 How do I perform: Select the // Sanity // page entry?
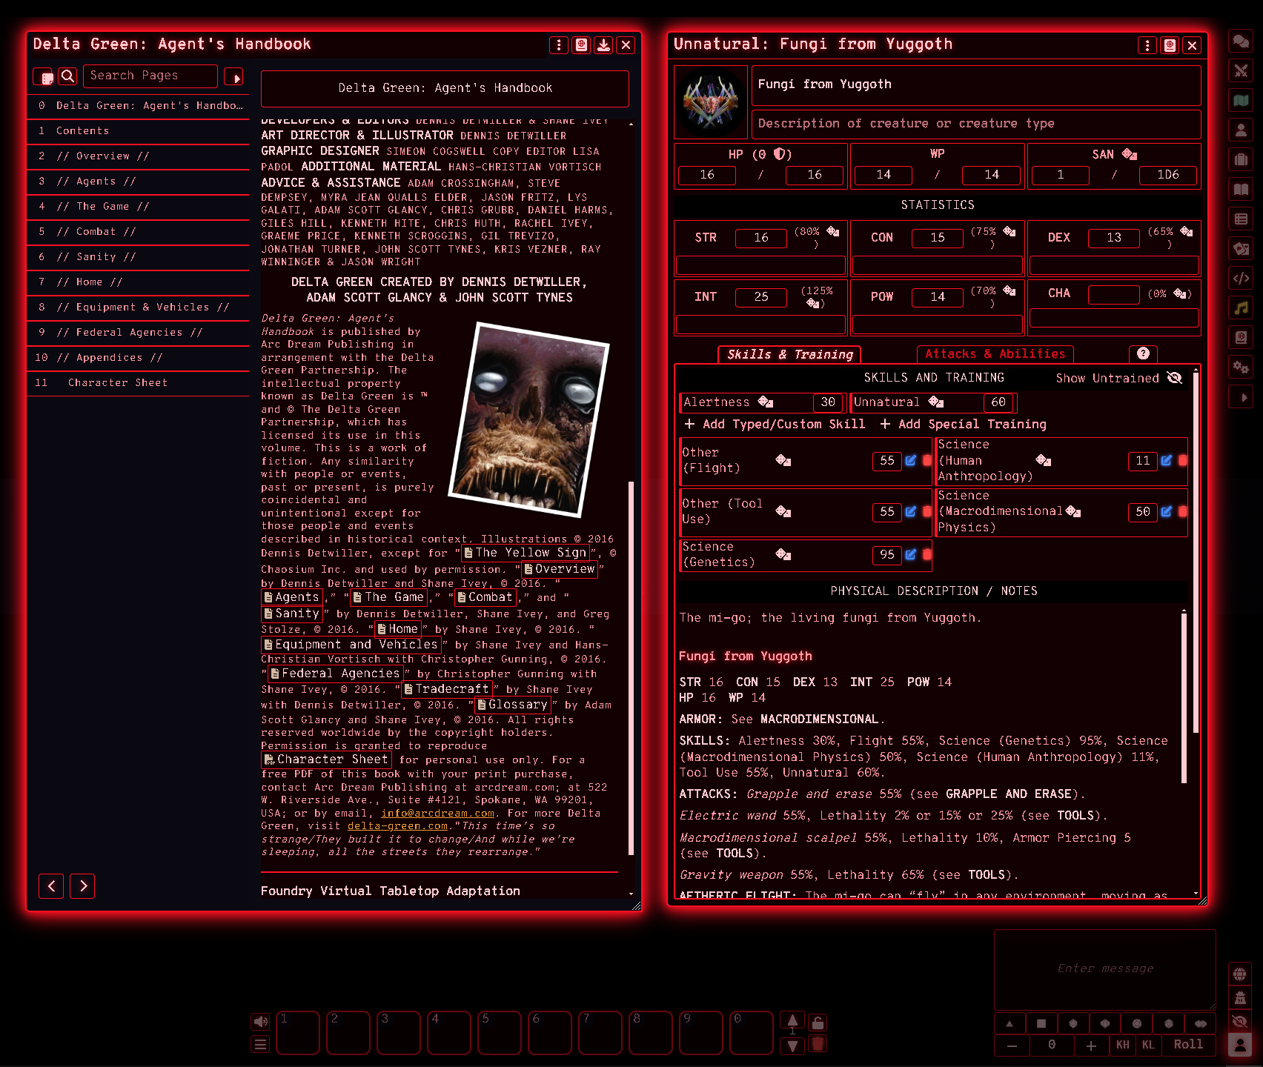click(138, 256)
